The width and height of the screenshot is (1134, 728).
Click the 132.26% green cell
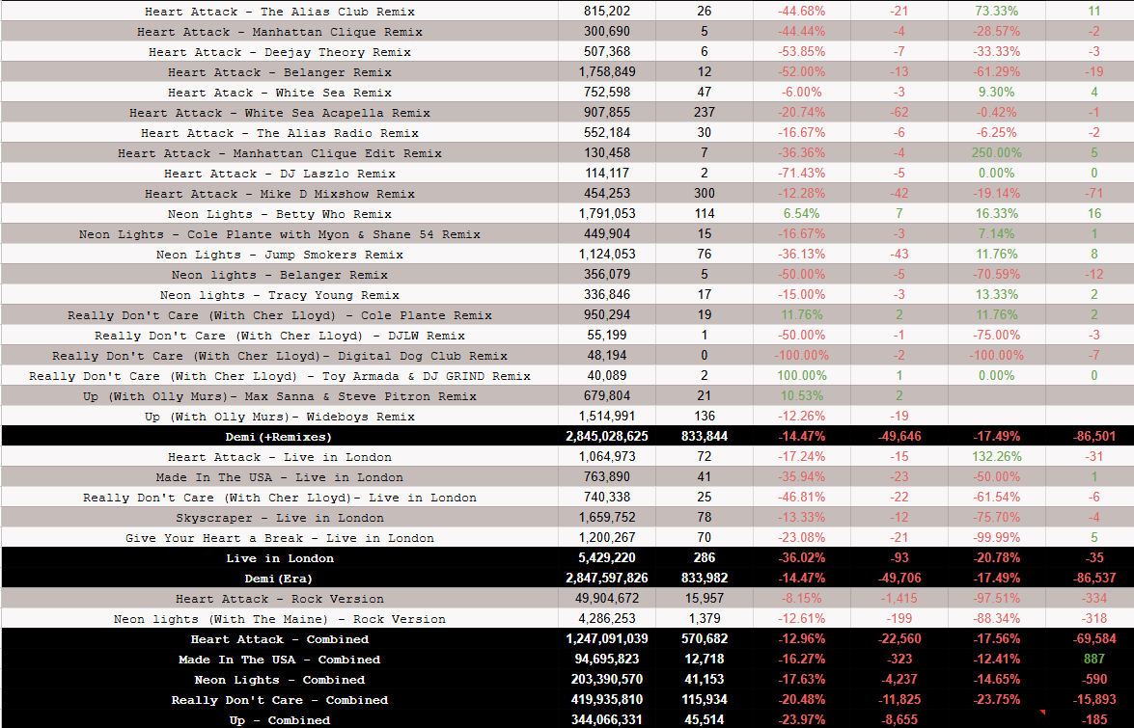997,456
